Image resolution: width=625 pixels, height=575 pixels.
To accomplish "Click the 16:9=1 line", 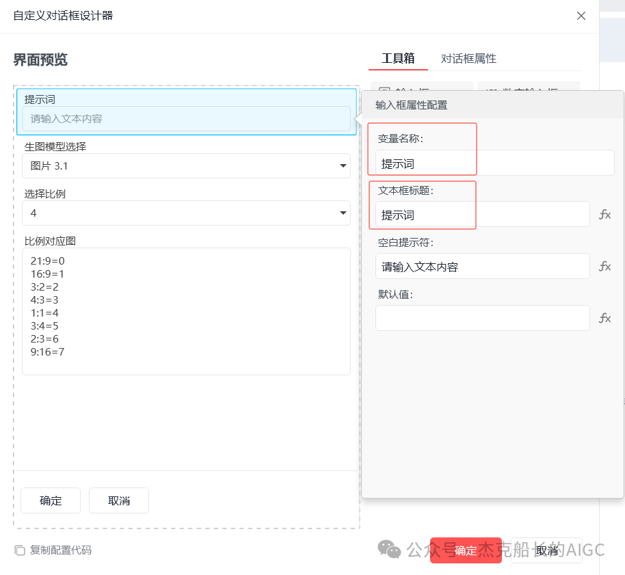I will pos(47,273).
